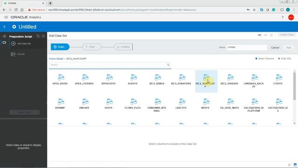The width and height of the screenshot is (298, 168).
Task: Open the APEX_050100 schema
Action: (60, 80)
